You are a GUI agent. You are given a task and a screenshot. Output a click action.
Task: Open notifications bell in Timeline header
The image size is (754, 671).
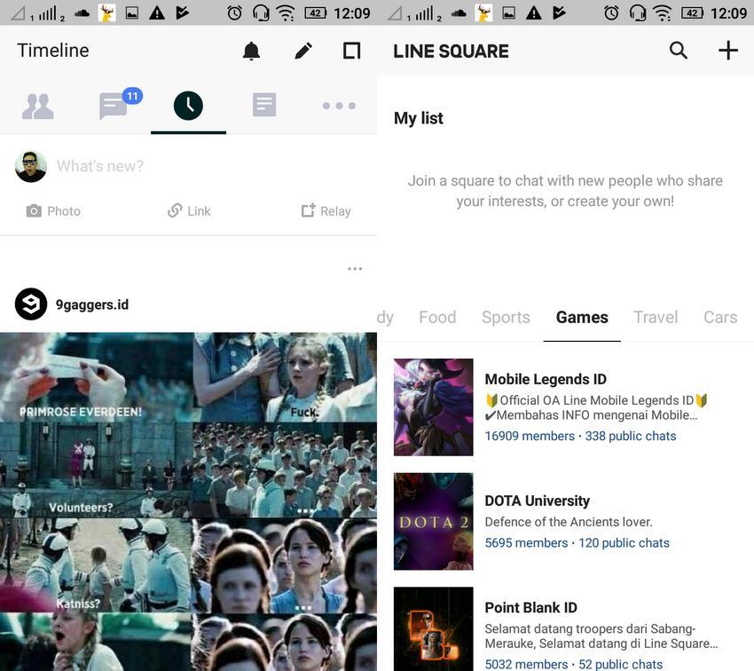pos(251,51)
